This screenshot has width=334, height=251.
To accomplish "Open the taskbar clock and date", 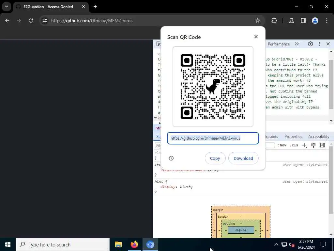I will coord(306,244).
